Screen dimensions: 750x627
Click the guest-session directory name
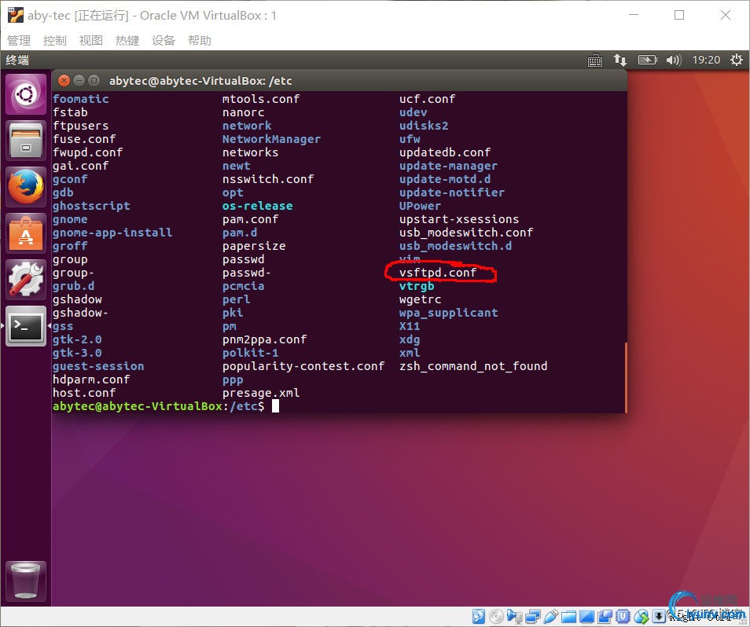(98, 367)
